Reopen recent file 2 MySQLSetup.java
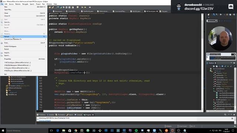 [24, 65]
